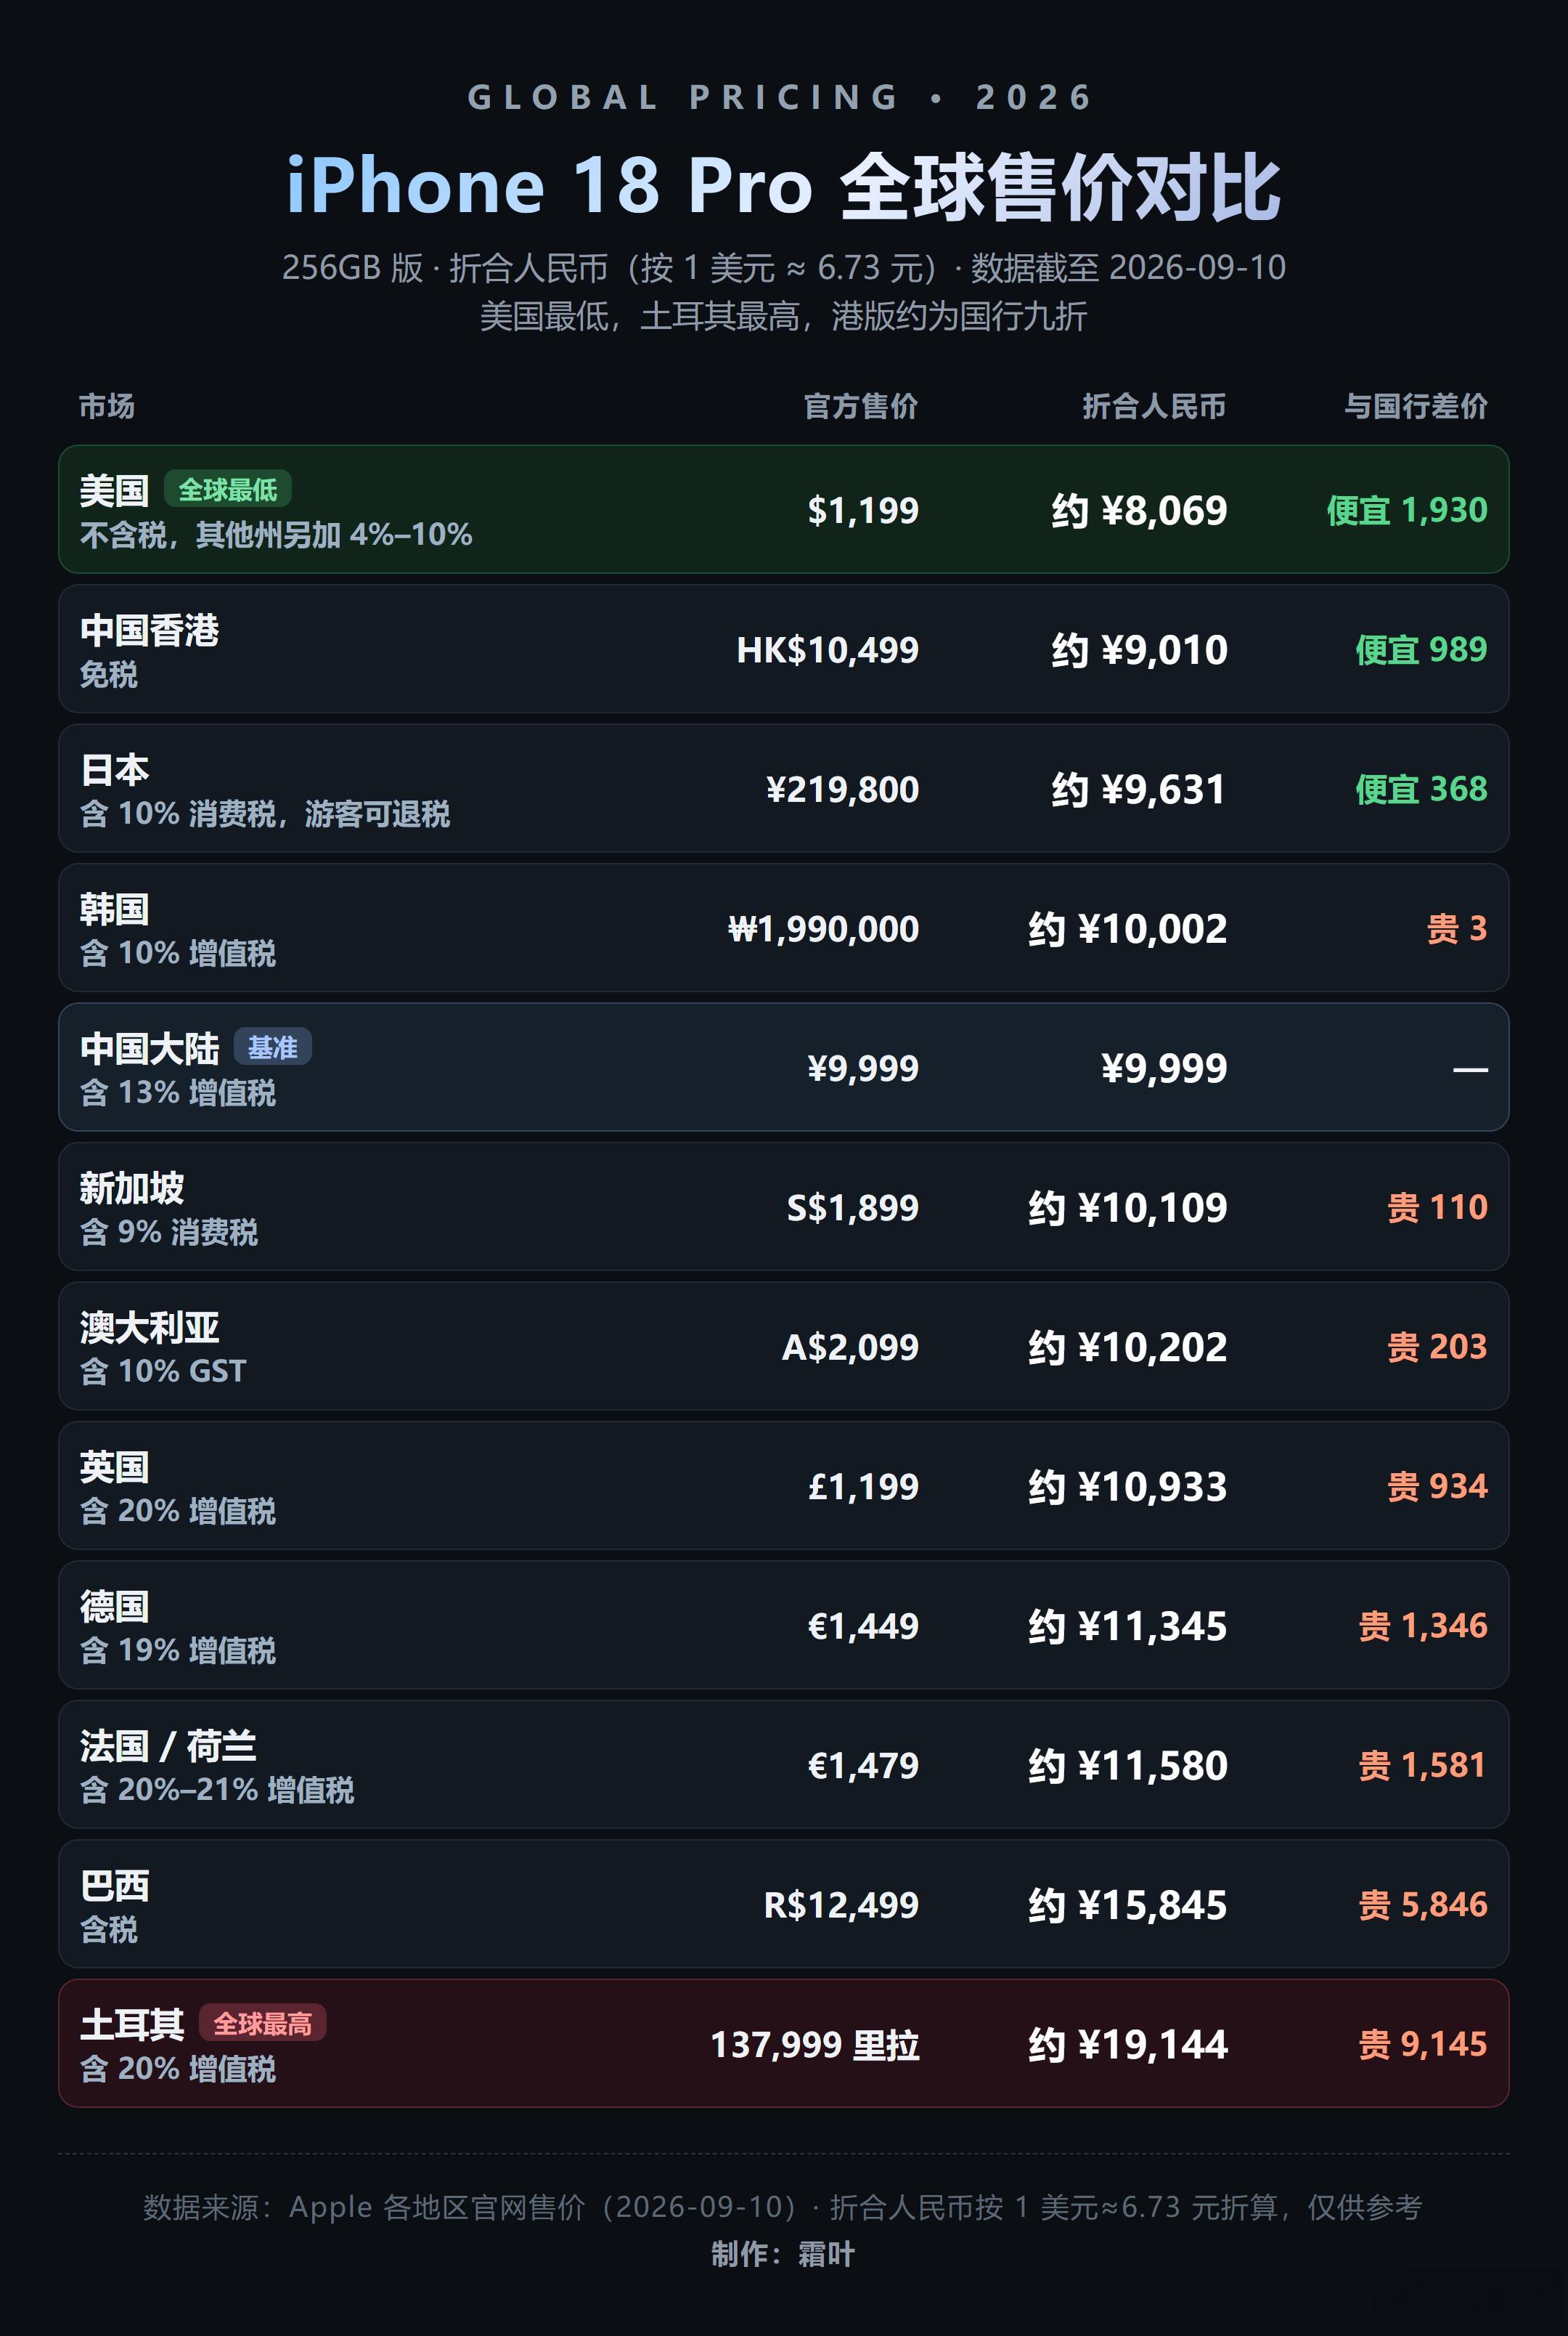The width and height of the screenshot is (1568, 2336).
Task: Click the 英国 price £1,199
Action: pyautogui.click(x=863, y=1487)
